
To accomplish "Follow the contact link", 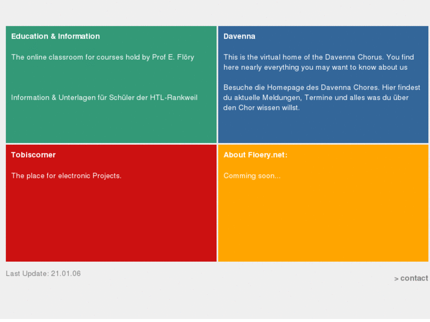I will point(414,278).
